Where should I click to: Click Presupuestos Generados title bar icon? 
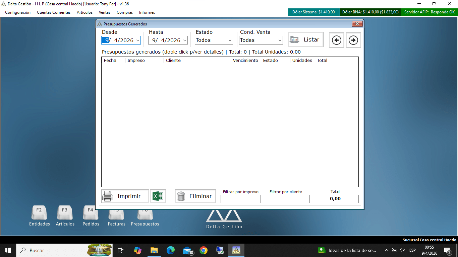pyautogui.click(x=99, y=24)
